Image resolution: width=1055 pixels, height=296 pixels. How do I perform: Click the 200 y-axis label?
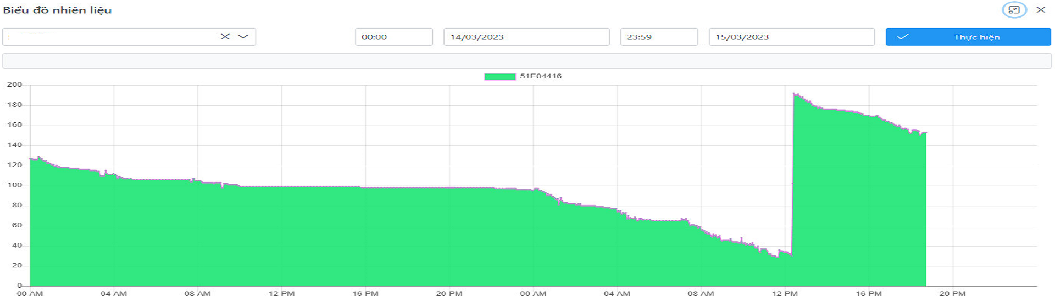(14, 84)
